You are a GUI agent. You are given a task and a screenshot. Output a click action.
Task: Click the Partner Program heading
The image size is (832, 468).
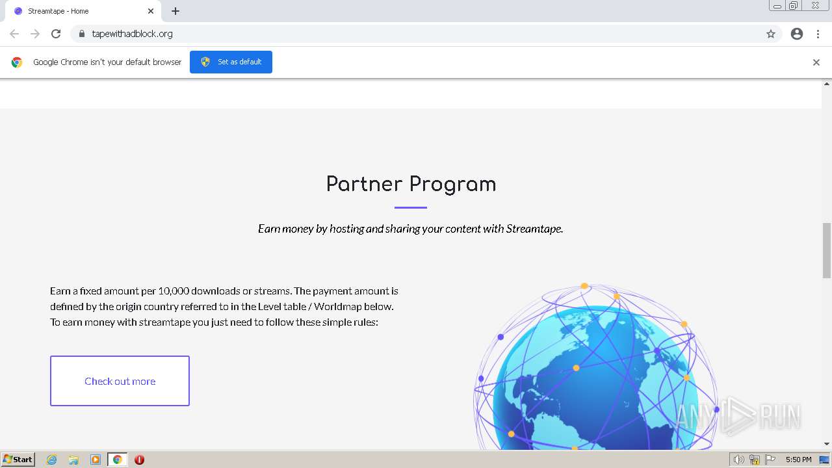pos(411,184)
